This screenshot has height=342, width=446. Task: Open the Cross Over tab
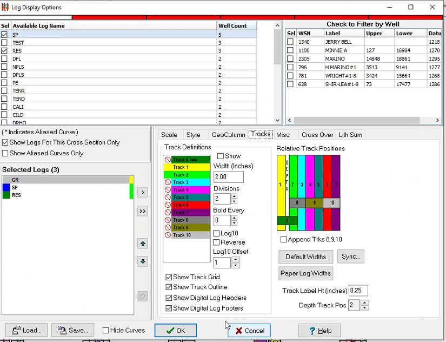(317, 135)
